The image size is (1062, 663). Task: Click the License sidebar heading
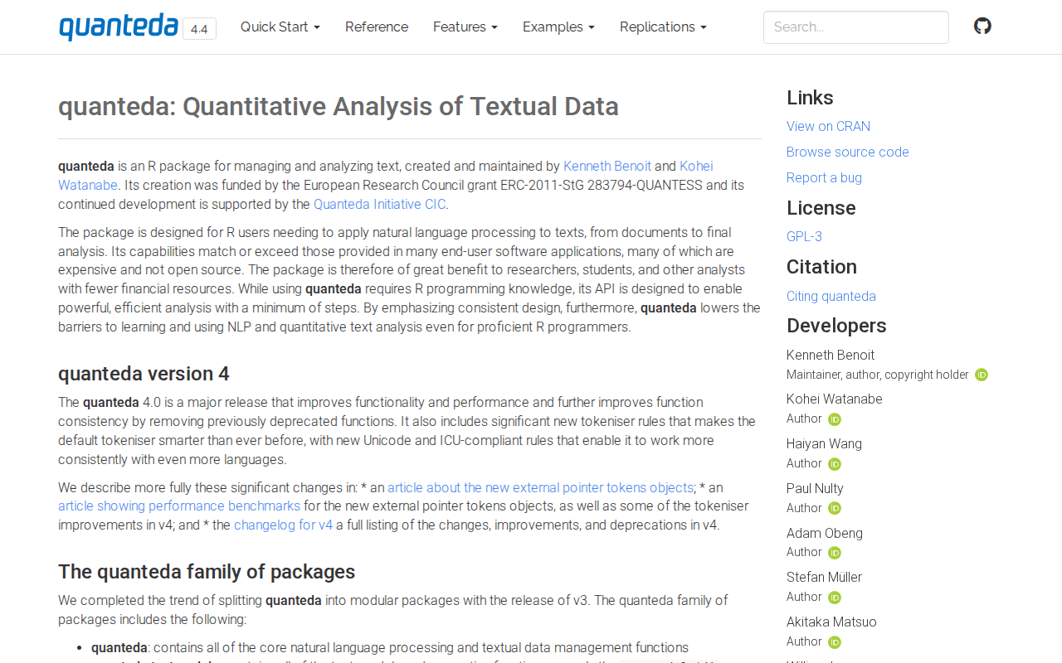pyautogui.click(x=821, y=208)
